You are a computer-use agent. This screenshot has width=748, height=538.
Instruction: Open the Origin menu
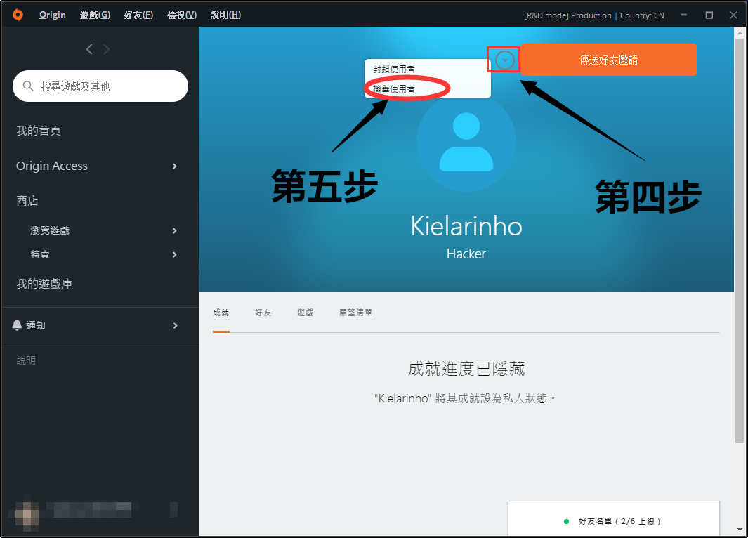(x=53, y=15)
